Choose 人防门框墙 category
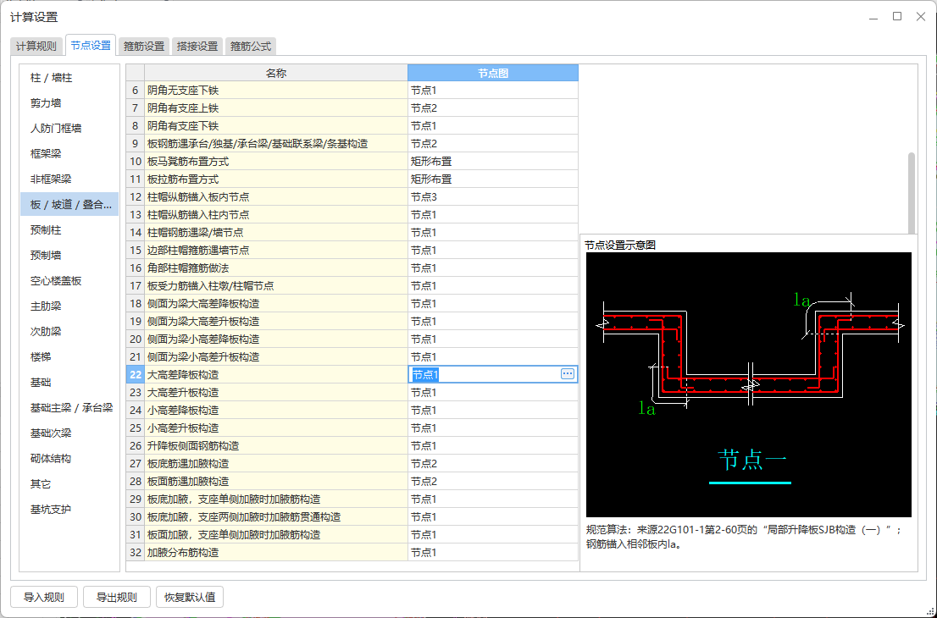This screenshot has width=937, height=618. coord(69,129)
